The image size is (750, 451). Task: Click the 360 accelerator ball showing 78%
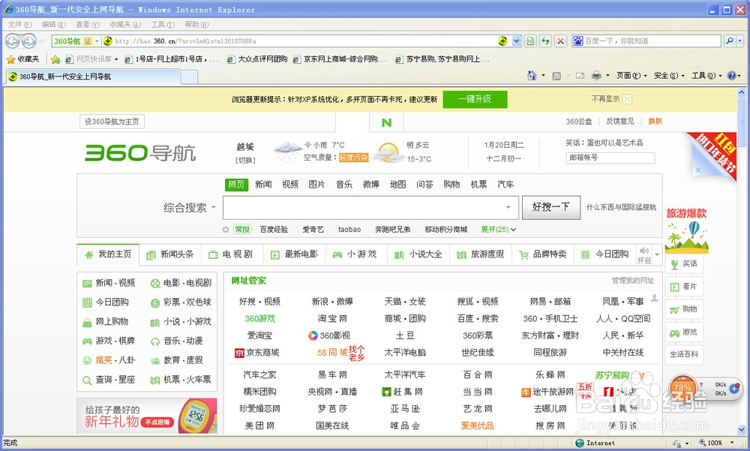point(683,388)
